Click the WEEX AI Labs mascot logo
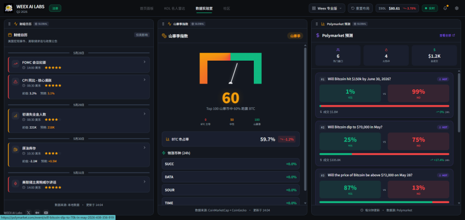Viewport: 465px width, 220px height. tap(8, 8)
